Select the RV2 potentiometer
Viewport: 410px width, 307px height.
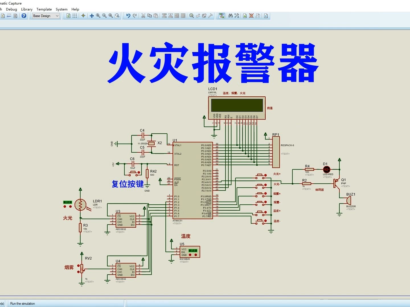(x=82, y=268)
